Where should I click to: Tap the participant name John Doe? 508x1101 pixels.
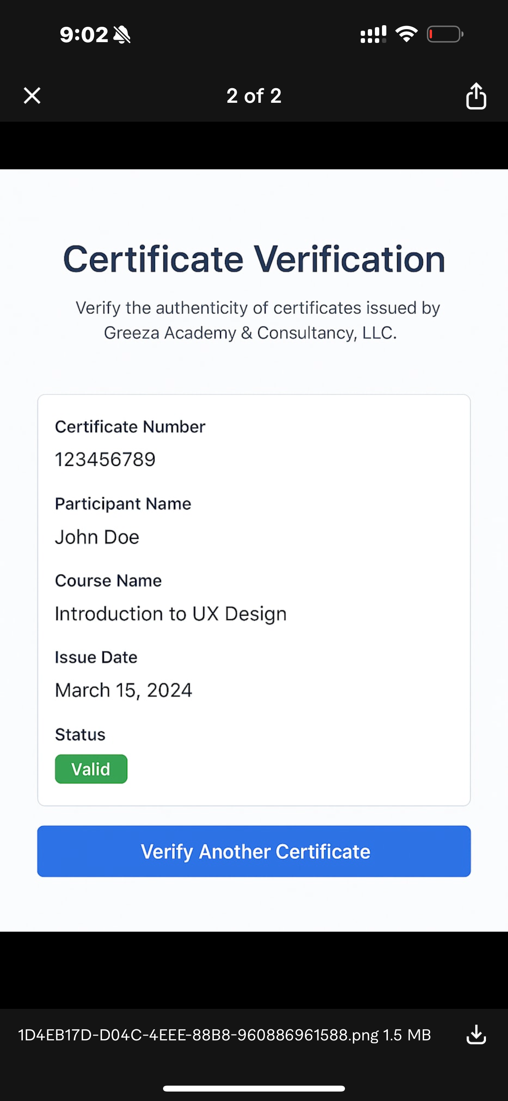(x=97, y=537)
